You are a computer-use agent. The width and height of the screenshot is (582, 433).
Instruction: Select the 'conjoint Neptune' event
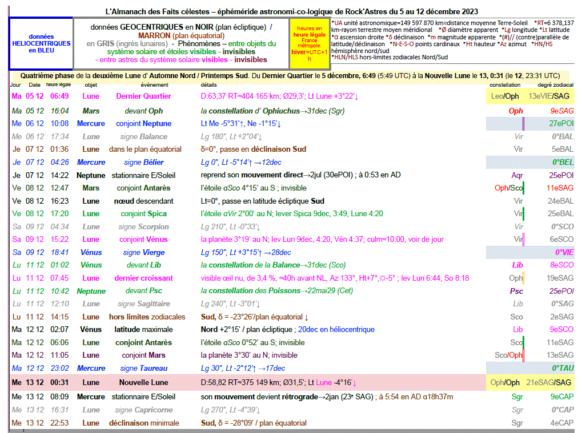pyautogui.click(x=144, y=123)
